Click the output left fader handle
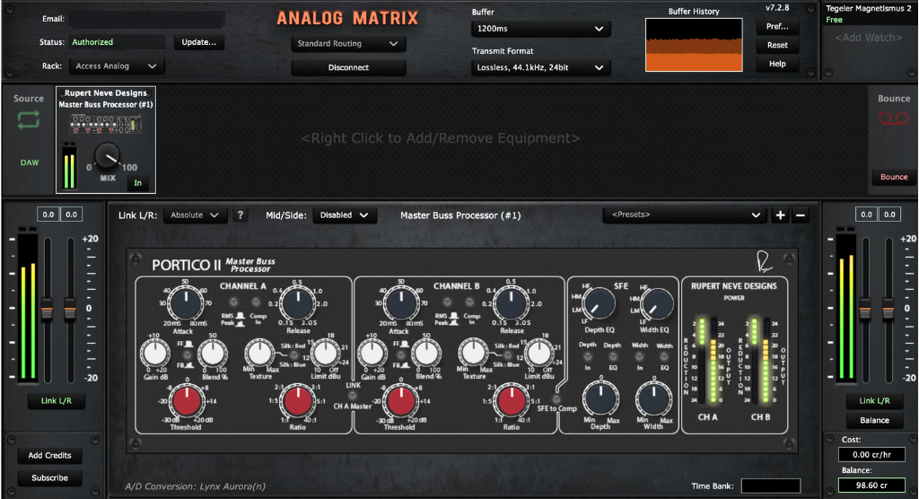This screenshot has width=919, height=499. [865, 309]
